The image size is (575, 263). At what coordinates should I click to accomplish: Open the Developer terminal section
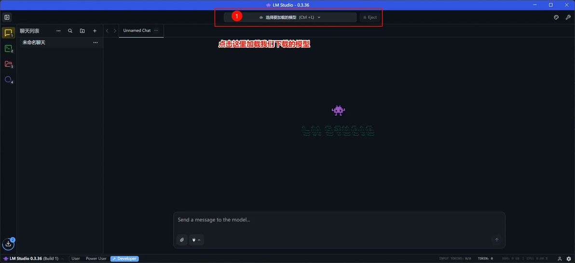click(x=8, y=48)
